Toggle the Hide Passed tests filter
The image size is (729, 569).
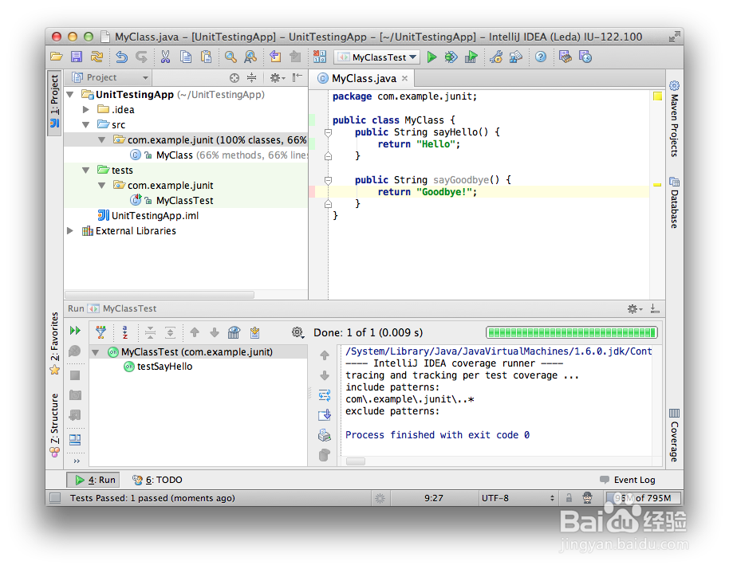click(x=101, y=331)
